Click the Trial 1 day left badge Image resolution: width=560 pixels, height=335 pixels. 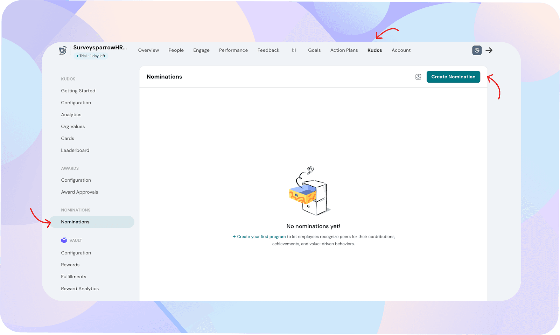(x=91, y=56)
